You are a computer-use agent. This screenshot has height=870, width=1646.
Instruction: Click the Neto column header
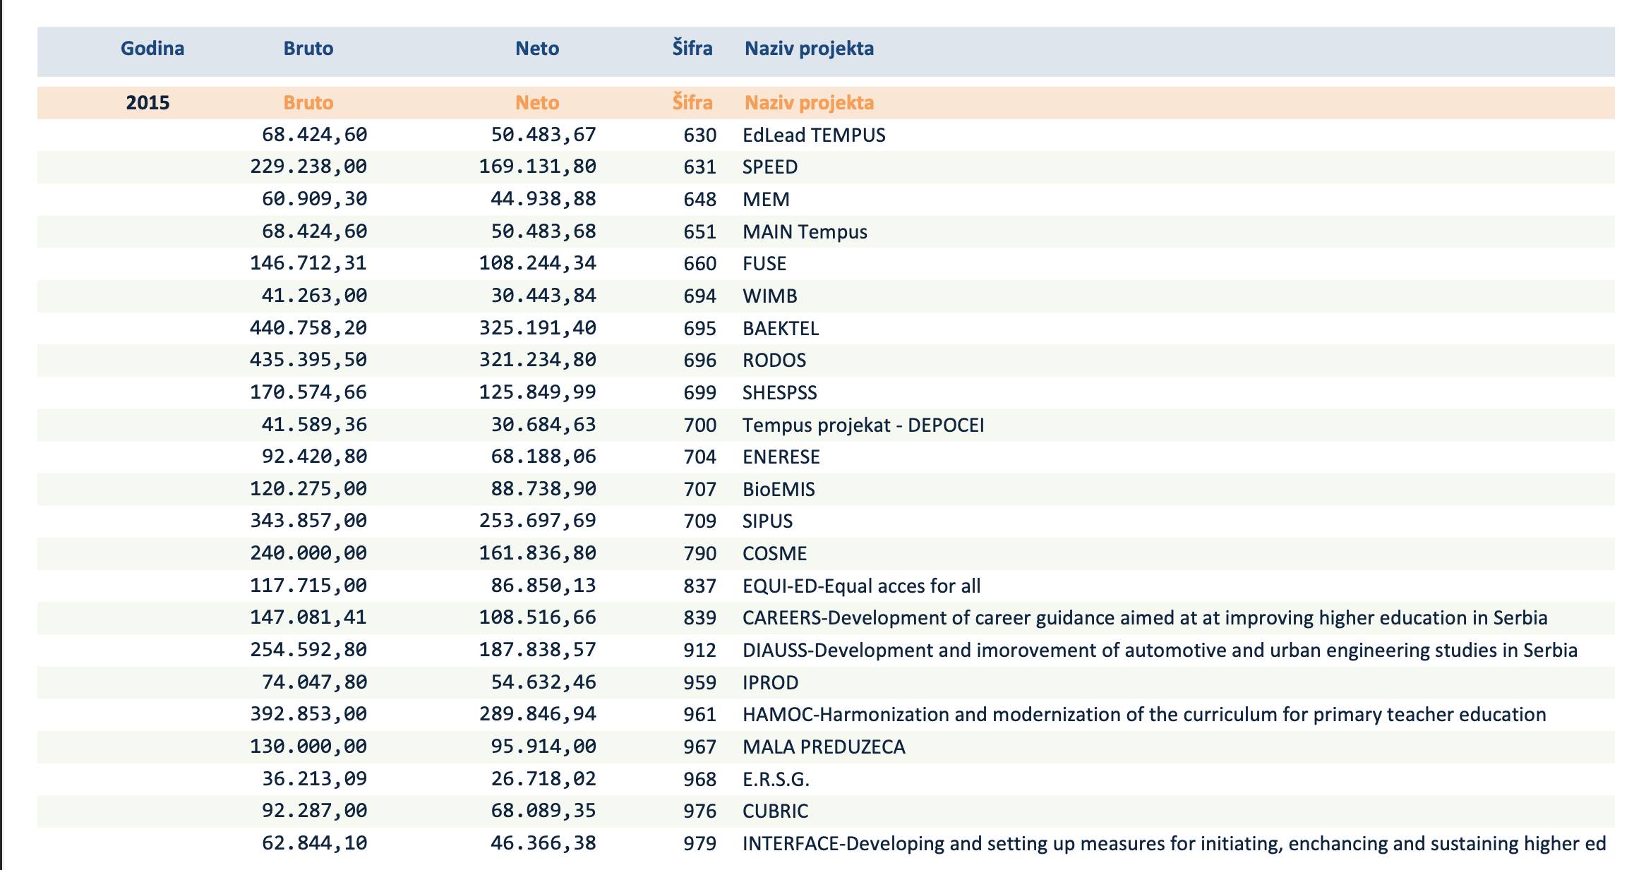click(536, 49)
